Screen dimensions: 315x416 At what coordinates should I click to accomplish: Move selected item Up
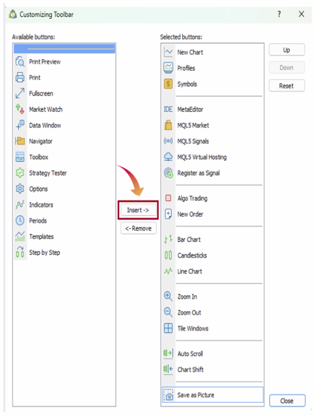click(286, 50)
